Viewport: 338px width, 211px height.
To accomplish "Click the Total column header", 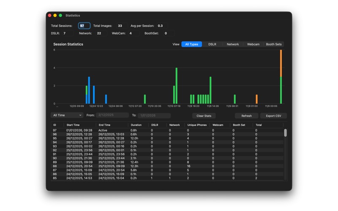I will [x=268, y=125].
